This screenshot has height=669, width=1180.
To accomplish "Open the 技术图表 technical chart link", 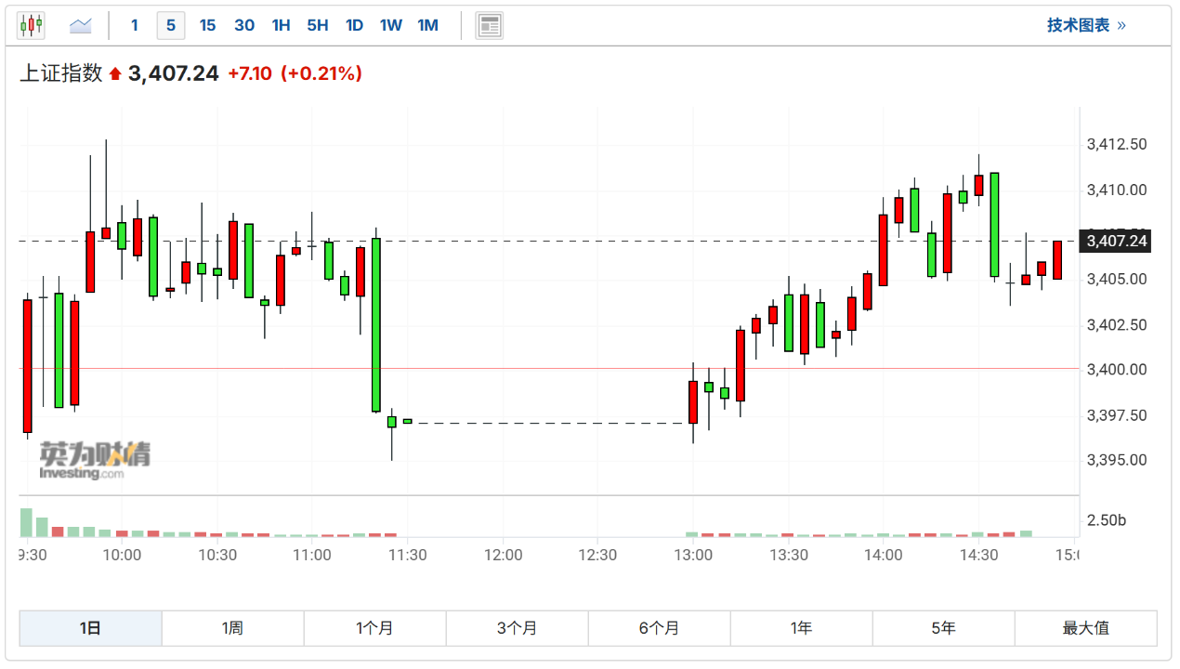I will (1085, 25).
